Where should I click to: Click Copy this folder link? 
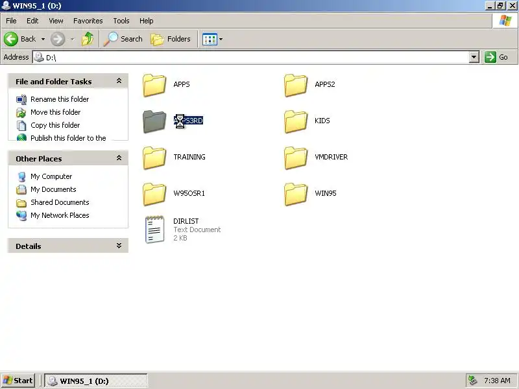pos(55,125)
